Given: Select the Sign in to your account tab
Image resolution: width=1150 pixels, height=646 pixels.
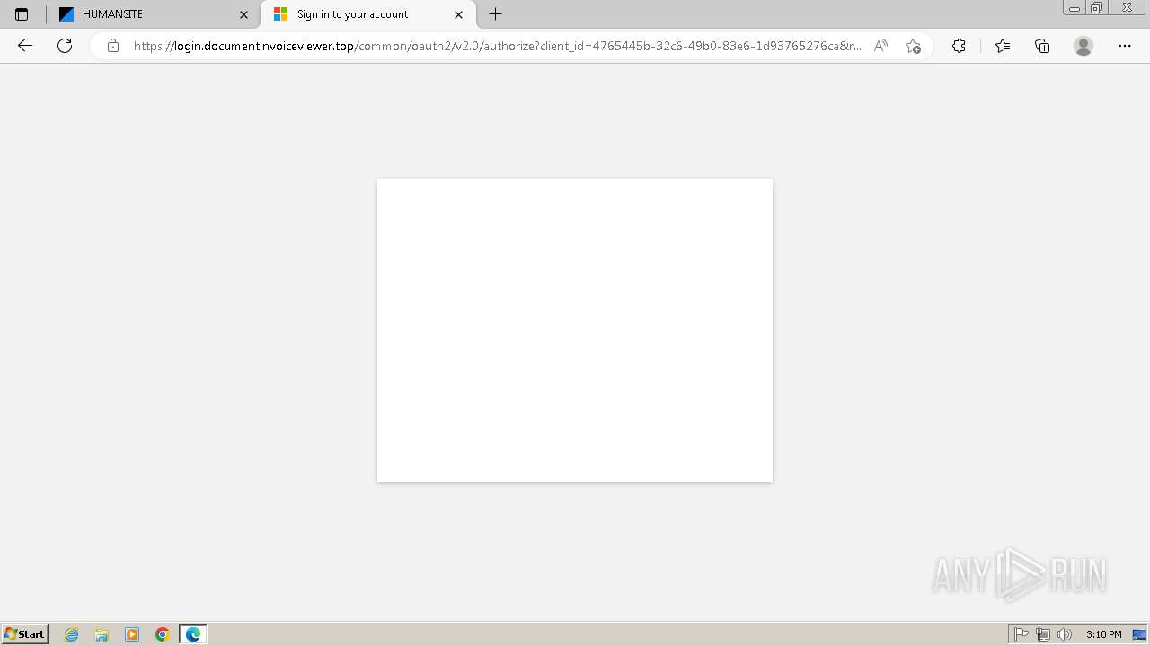Looking at the screenshot, I should pyautogui.click(x=368, y=14).
